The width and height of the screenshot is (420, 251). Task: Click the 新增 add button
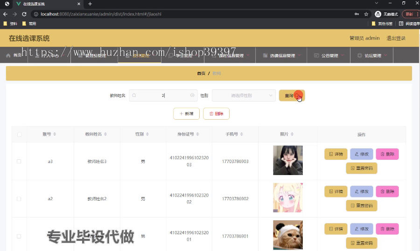186,114
